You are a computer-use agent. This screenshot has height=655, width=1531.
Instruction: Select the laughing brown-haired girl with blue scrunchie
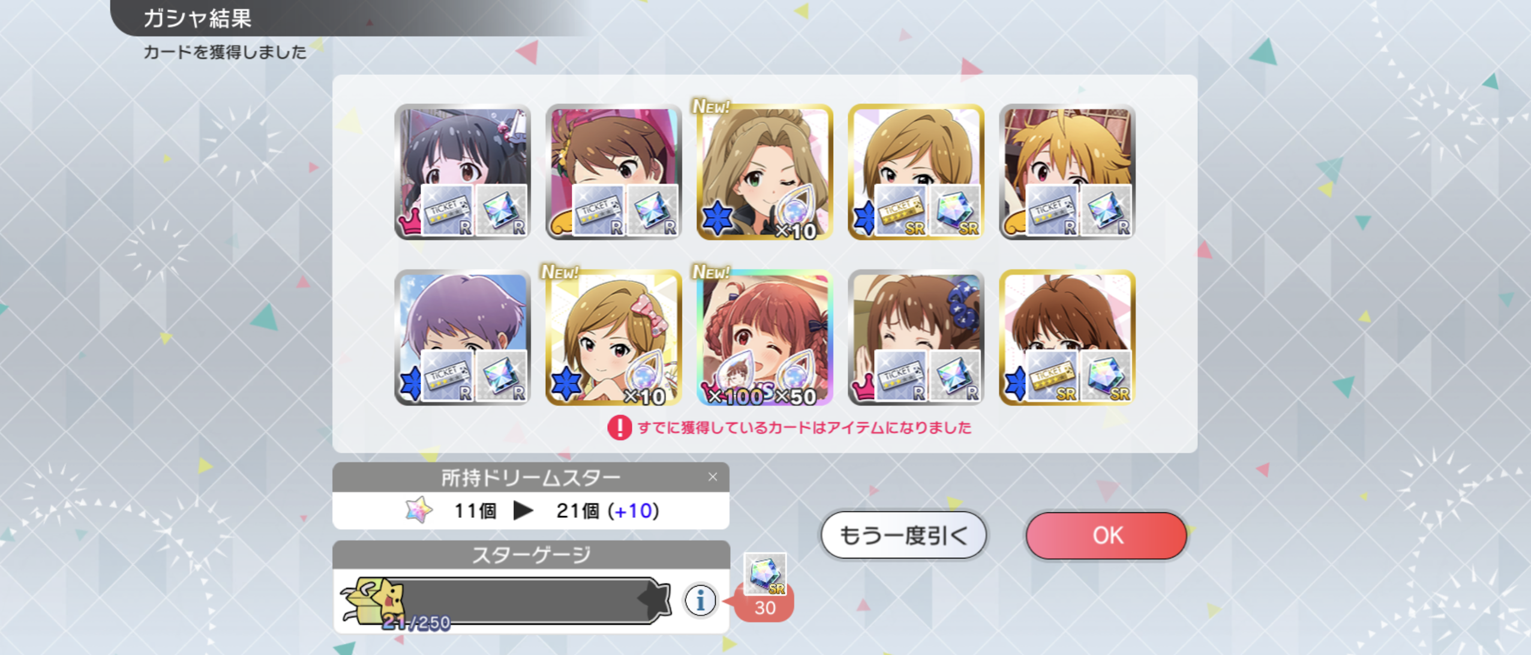tap(916, 337)
